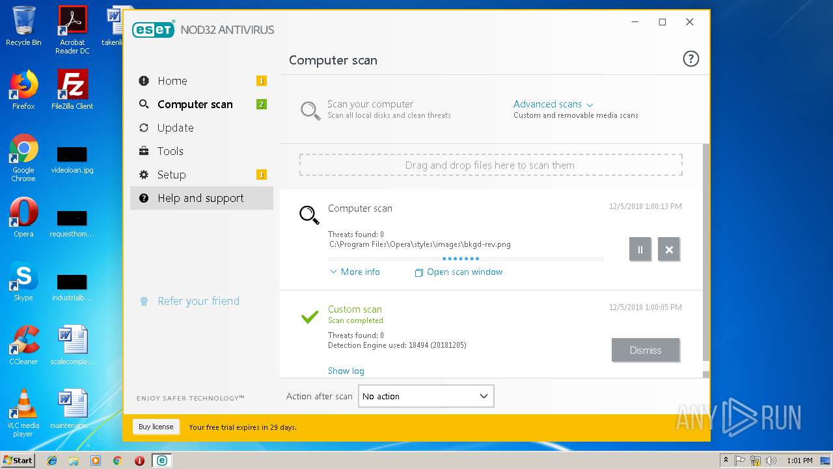Click the Buy license button

156,427
